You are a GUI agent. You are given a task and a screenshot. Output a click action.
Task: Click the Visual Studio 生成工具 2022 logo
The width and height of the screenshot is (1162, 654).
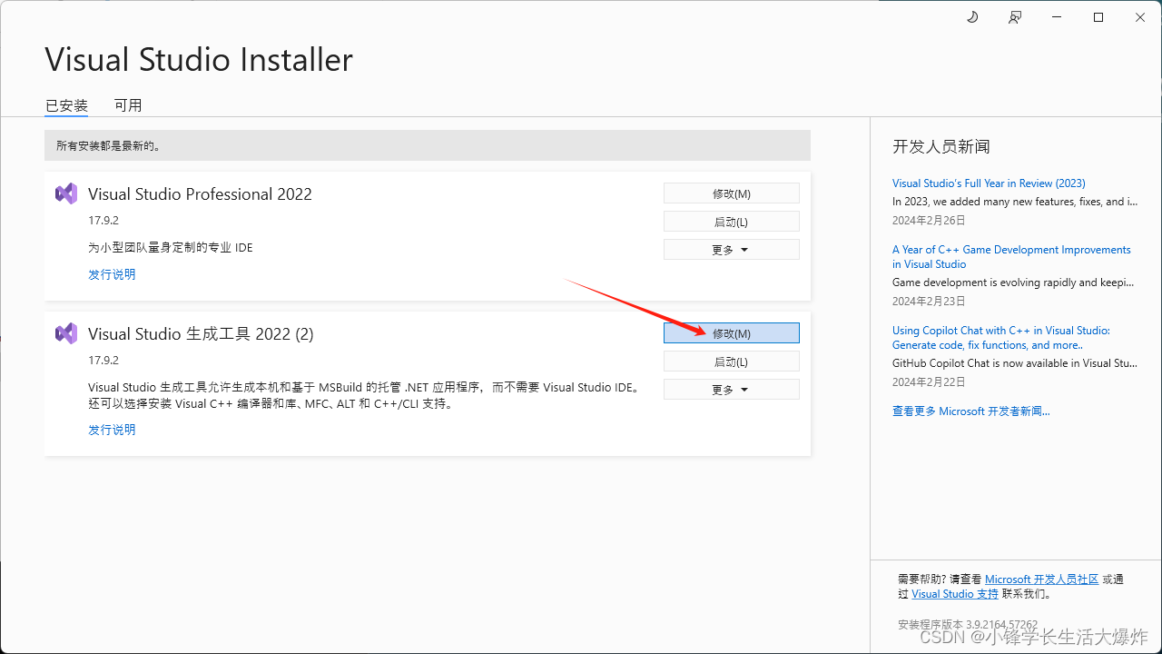(66, 333)
